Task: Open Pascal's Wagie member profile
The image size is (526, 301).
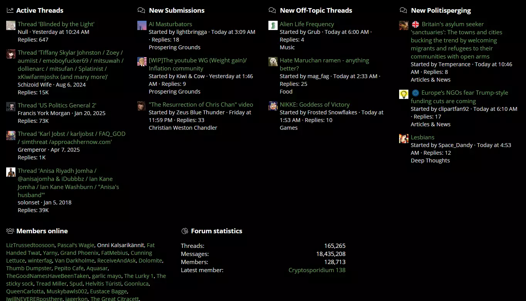Action: (76, 245)
